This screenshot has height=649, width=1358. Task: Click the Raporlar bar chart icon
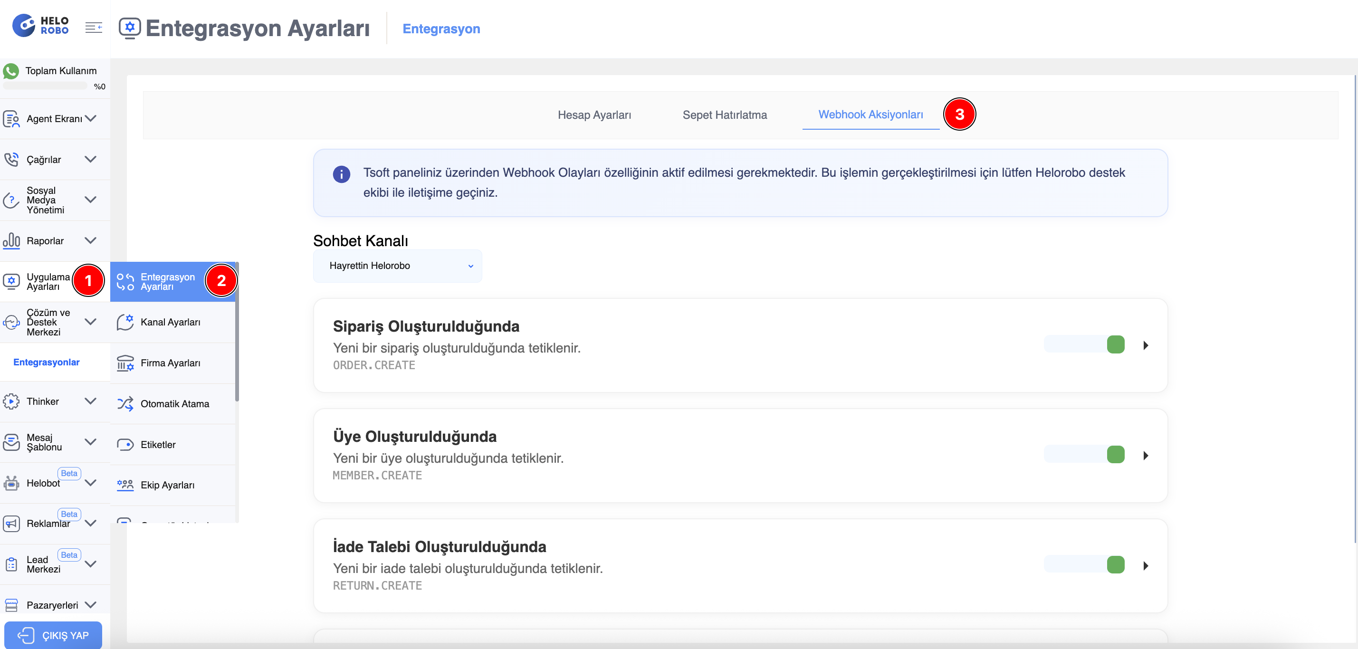pos(11,240)
